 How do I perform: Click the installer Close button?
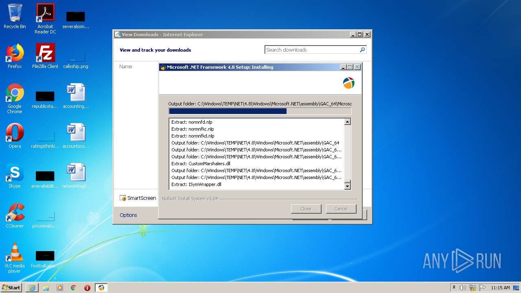[x=306, y=209]
